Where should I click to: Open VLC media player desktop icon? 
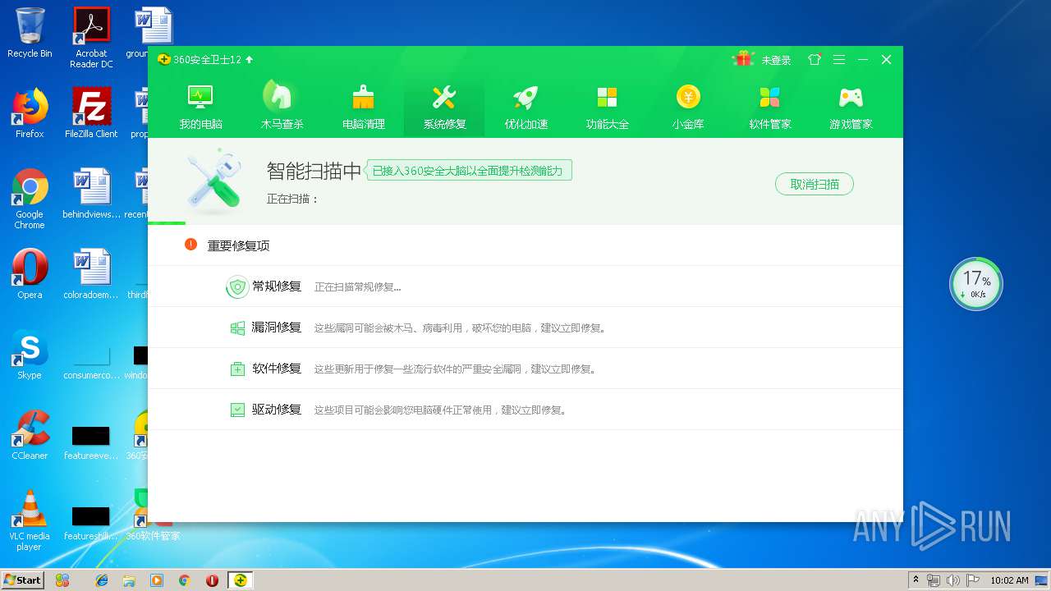click(x=30, y=520)
